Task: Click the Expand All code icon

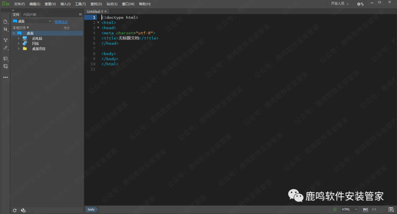Action: (x=6, y=40)
